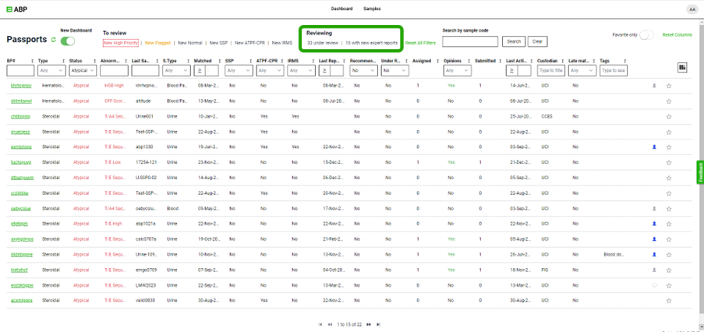Star the altitude sample row as favorite
Viewport: 704px width, 332px height.
[669, 101]
